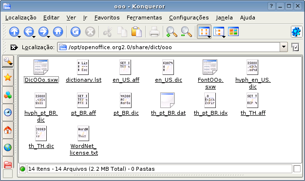Click the location path input field
Viewport: 305px width, 181px height.
pos(169,47)
